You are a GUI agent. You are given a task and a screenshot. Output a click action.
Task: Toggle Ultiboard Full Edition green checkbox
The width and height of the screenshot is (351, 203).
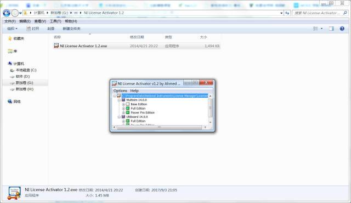(x=128, y=121)
